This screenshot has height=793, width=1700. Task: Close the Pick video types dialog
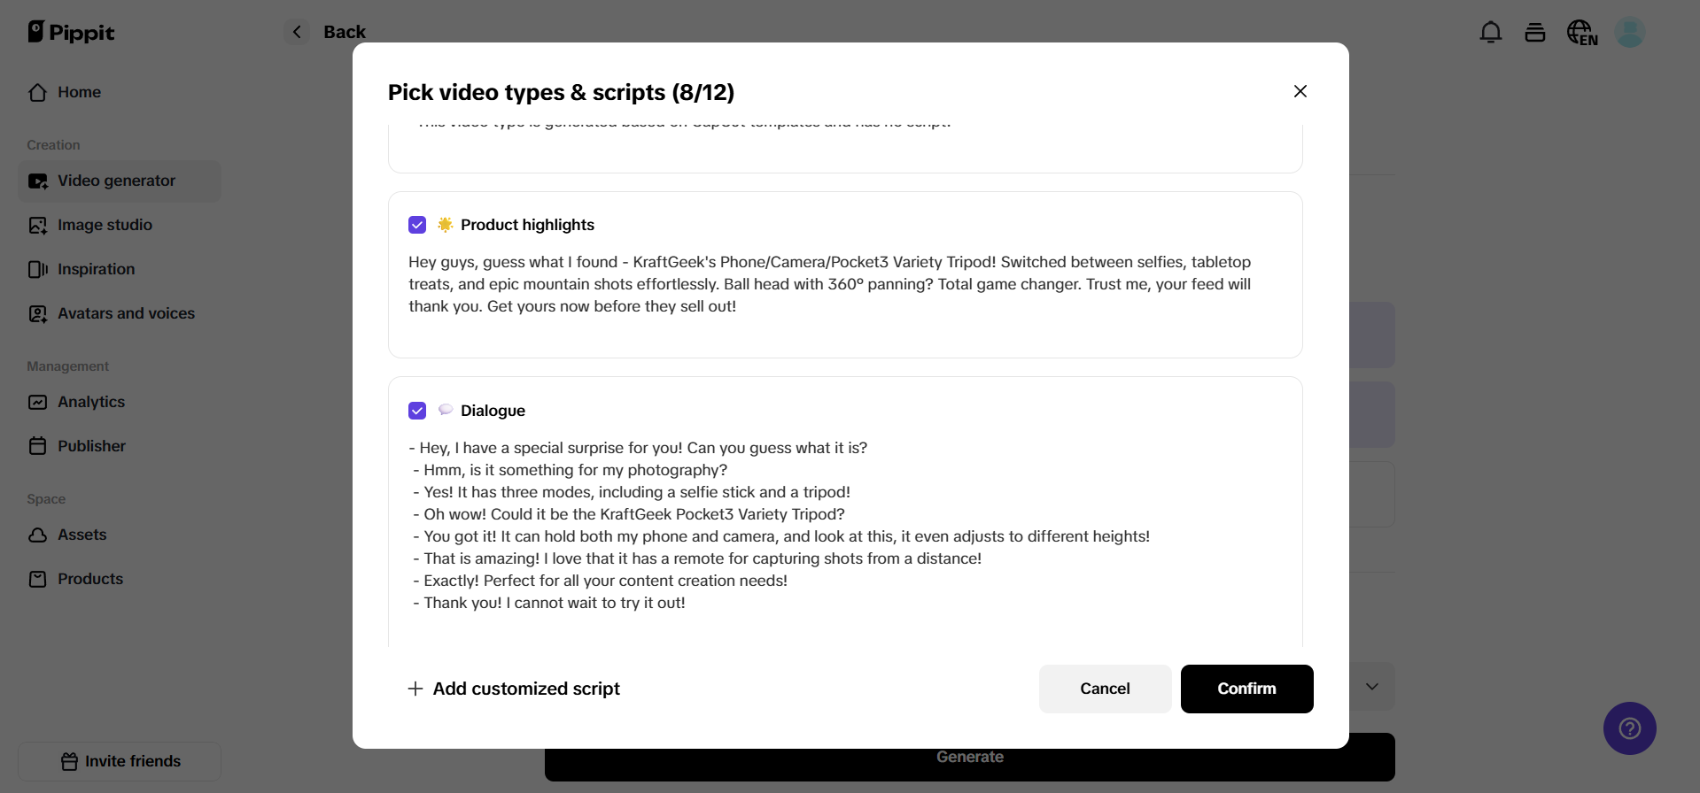[1300, 91]
